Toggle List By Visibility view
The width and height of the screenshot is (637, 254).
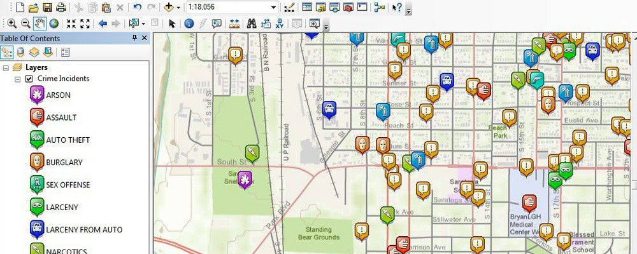click(x=34, y=52)
